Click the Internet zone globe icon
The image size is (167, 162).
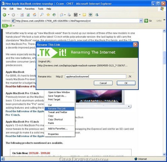[x=136, y=159]
